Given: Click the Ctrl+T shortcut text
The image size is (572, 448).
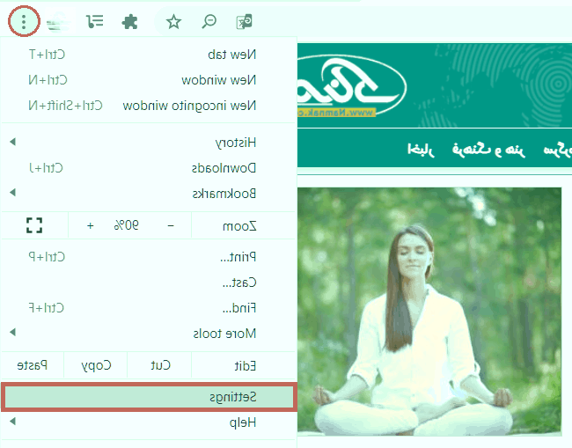Looking at the screenshot, I should [x=47, y=55].
